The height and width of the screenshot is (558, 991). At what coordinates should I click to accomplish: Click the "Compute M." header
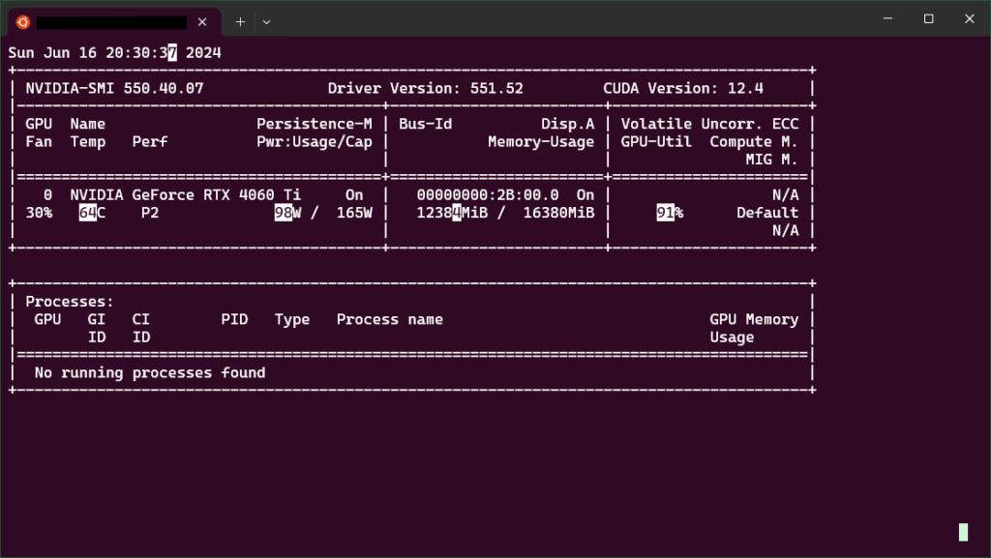point(754,142)
